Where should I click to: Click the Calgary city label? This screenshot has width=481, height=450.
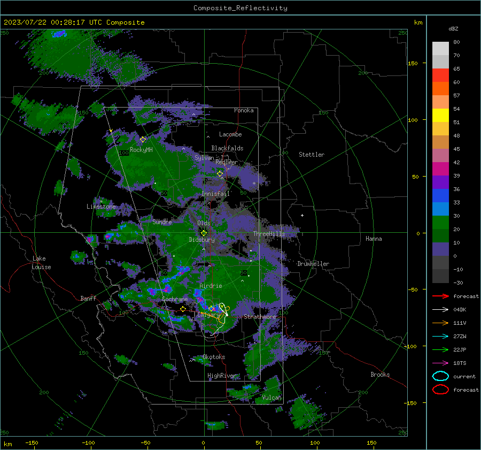pos(208,315)
